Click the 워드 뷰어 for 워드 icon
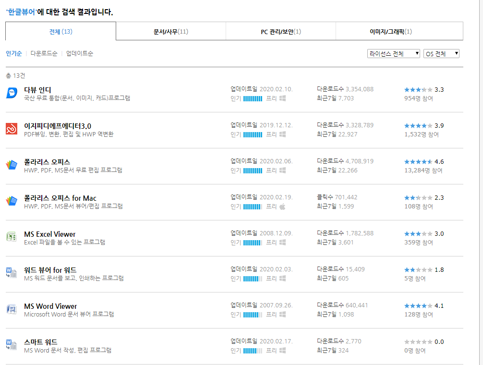 tap(12, 273)
